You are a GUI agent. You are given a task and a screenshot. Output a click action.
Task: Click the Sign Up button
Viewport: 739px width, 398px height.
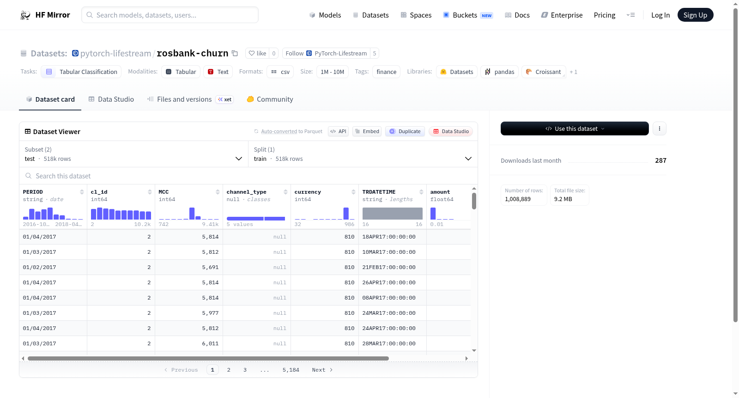(x=695, y=15)
